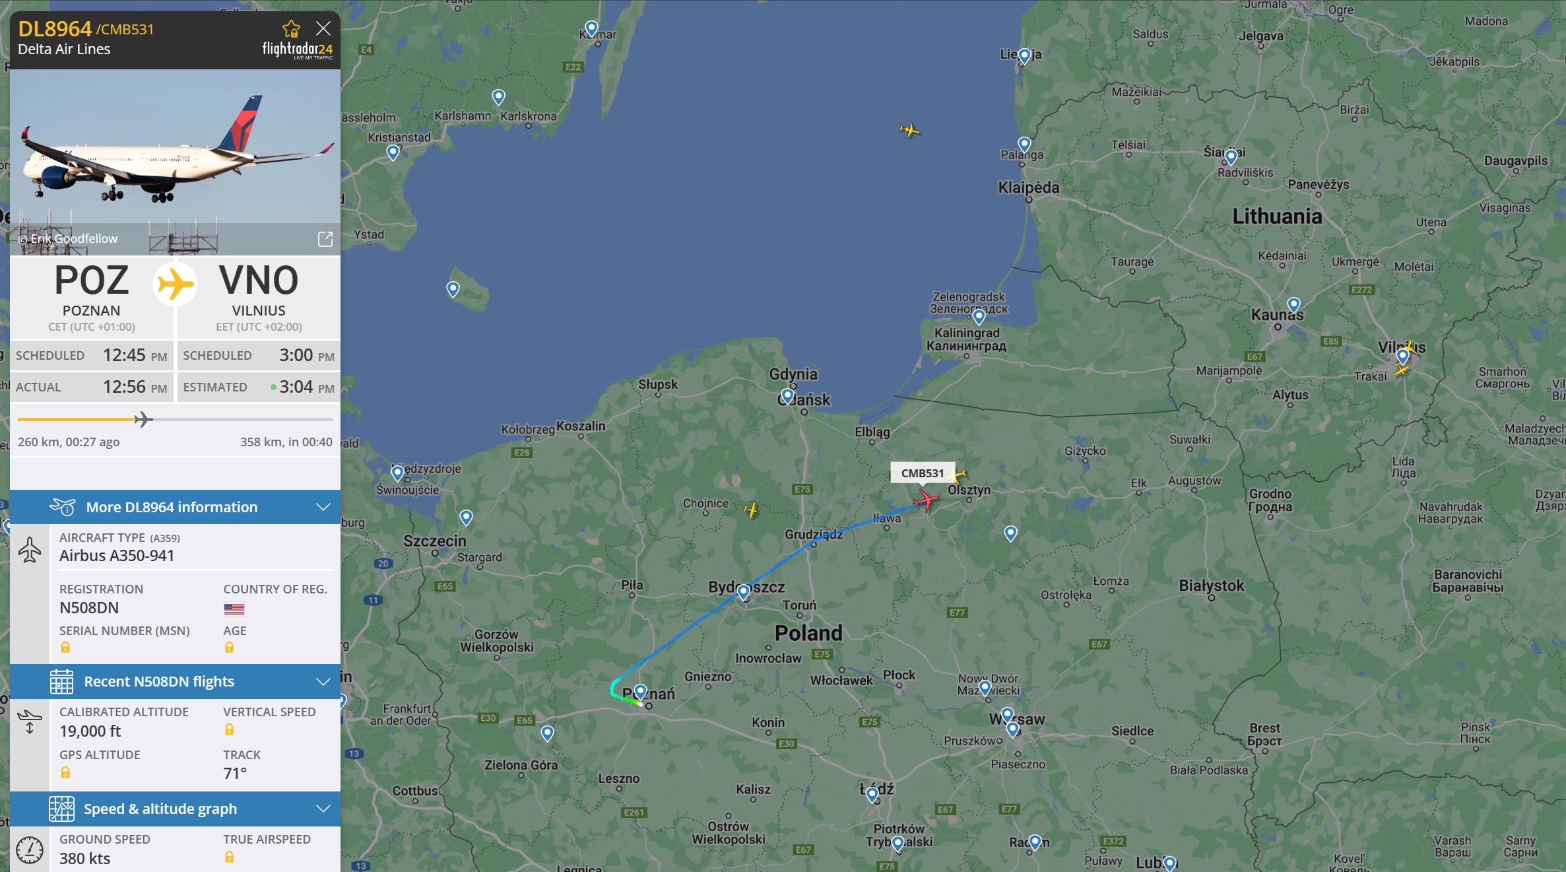The height and width of the screenshot is (872, 1566).
Task: Click the locked Serial Number padlock
Action: click(x=65, y=648)
